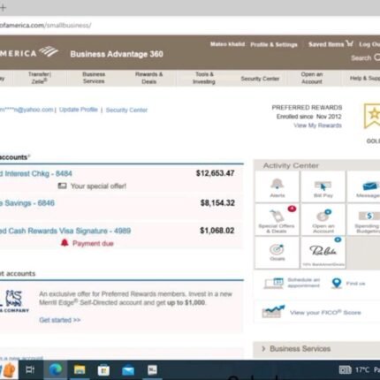Open the Rewards & Deals menu

[x=148, y=78]
